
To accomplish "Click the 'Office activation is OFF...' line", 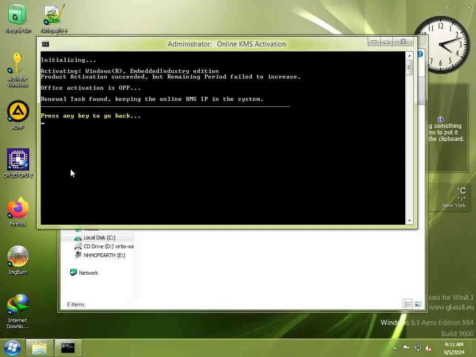I will (91, 88).
